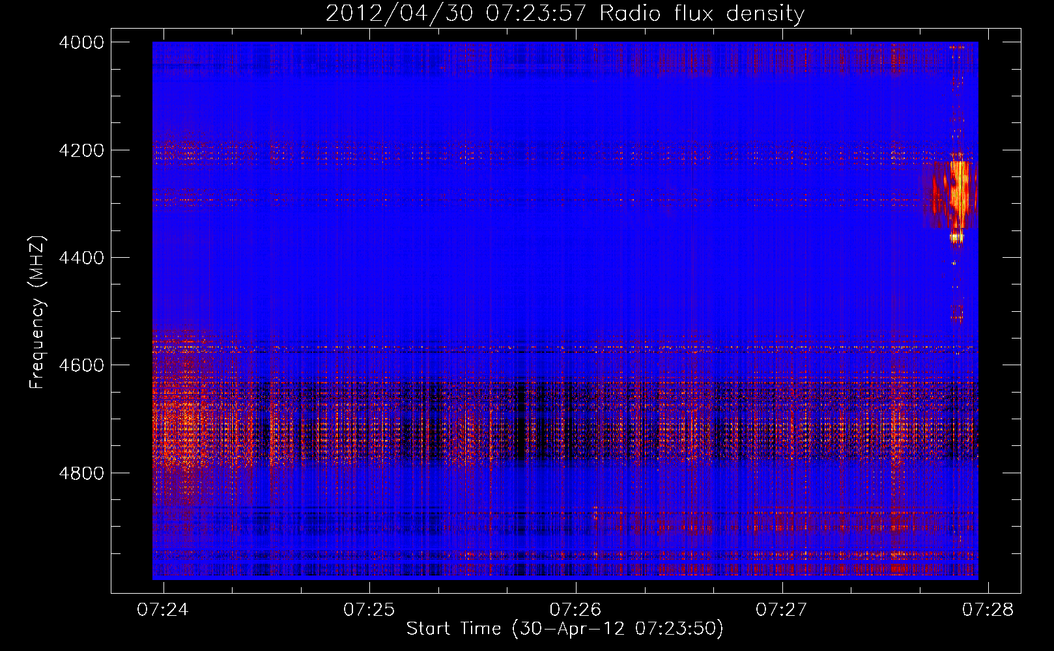
Task: Click the 'Start Time (30-Apr-12 07:23:50)' axis title
Action: pos(565,629)
